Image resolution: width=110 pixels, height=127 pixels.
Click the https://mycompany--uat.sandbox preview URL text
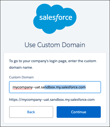(x=52, y=100)
